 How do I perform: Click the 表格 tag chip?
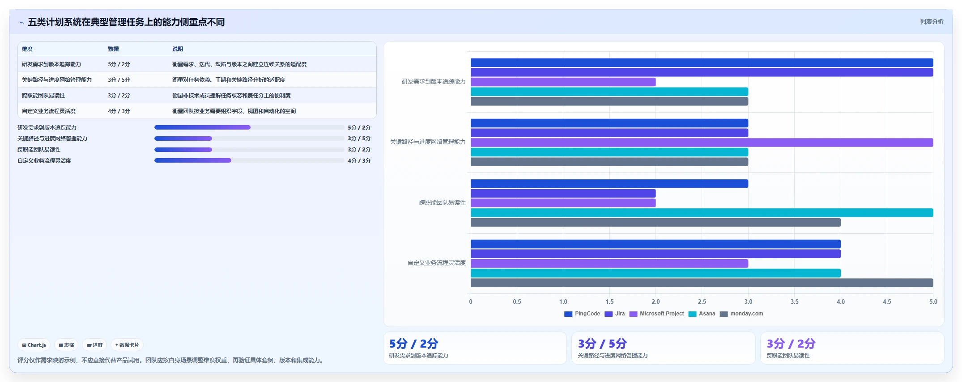(x=66, y=345)
